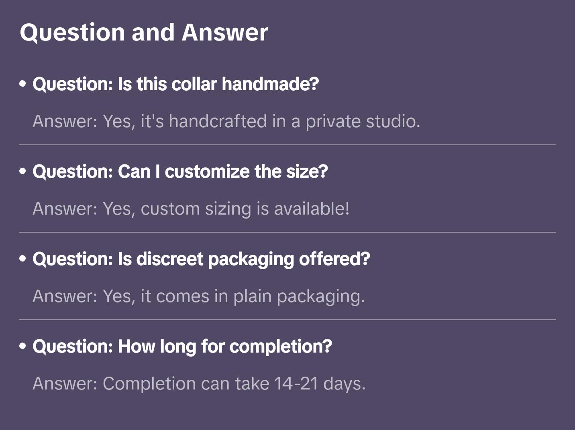Click "Answer:" label before handcrafted text

[x=65, y=121]
